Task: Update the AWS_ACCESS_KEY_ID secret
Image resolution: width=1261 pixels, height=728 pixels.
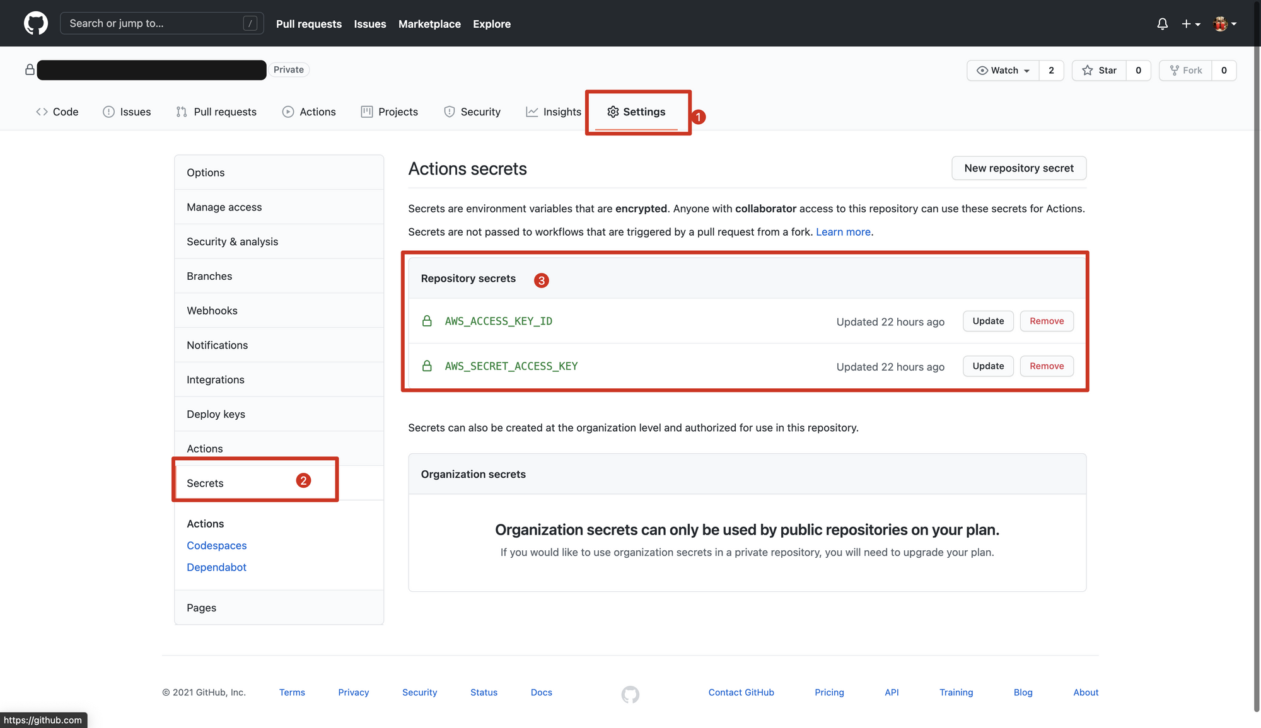Action: pos(987,321)
